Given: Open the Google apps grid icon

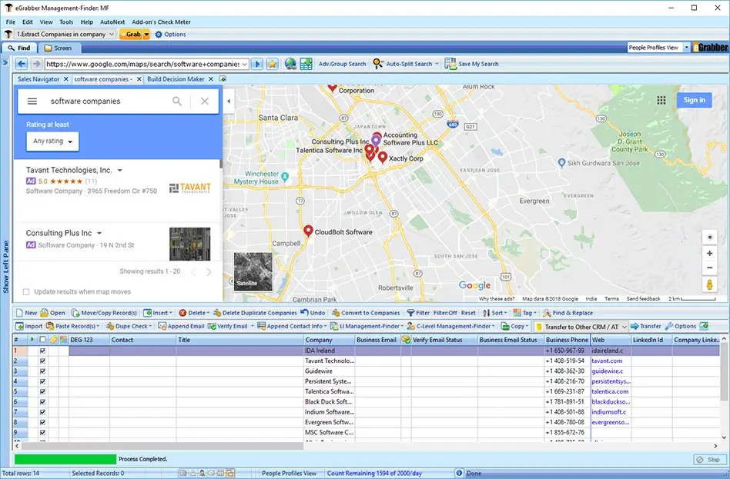Looking at the screenshot, I should tap(661, 100).
